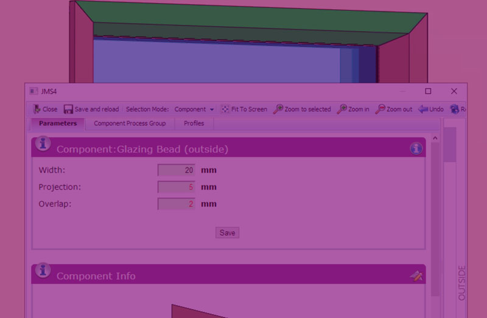The image size is (487, 318).
Task: Click the Zoom in tool
Action: click(353, 109)
